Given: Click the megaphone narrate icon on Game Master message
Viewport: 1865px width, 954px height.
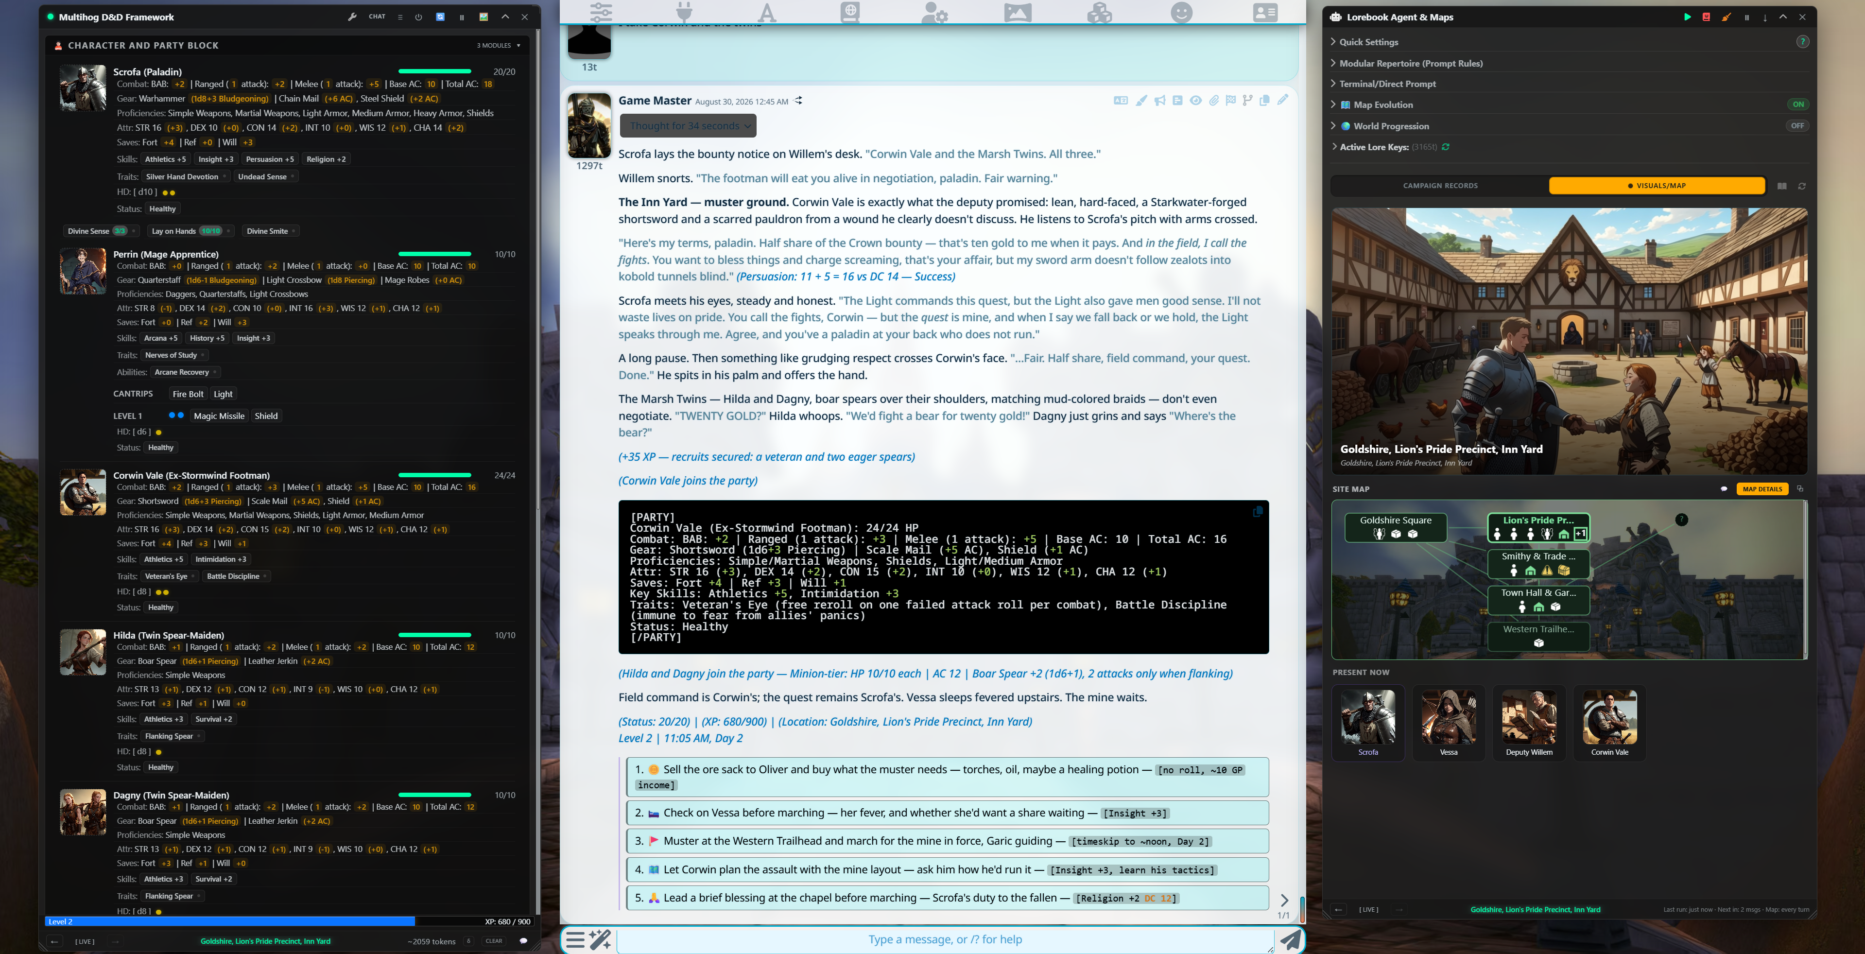Looking at the screenshot, I should (x=1160, y=101).
